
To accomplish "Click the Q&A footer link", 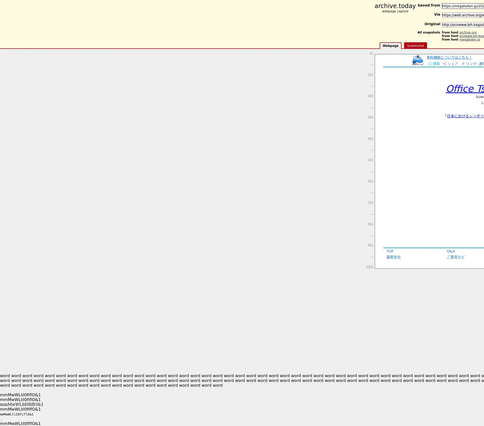I will click(x=451, y=251).
